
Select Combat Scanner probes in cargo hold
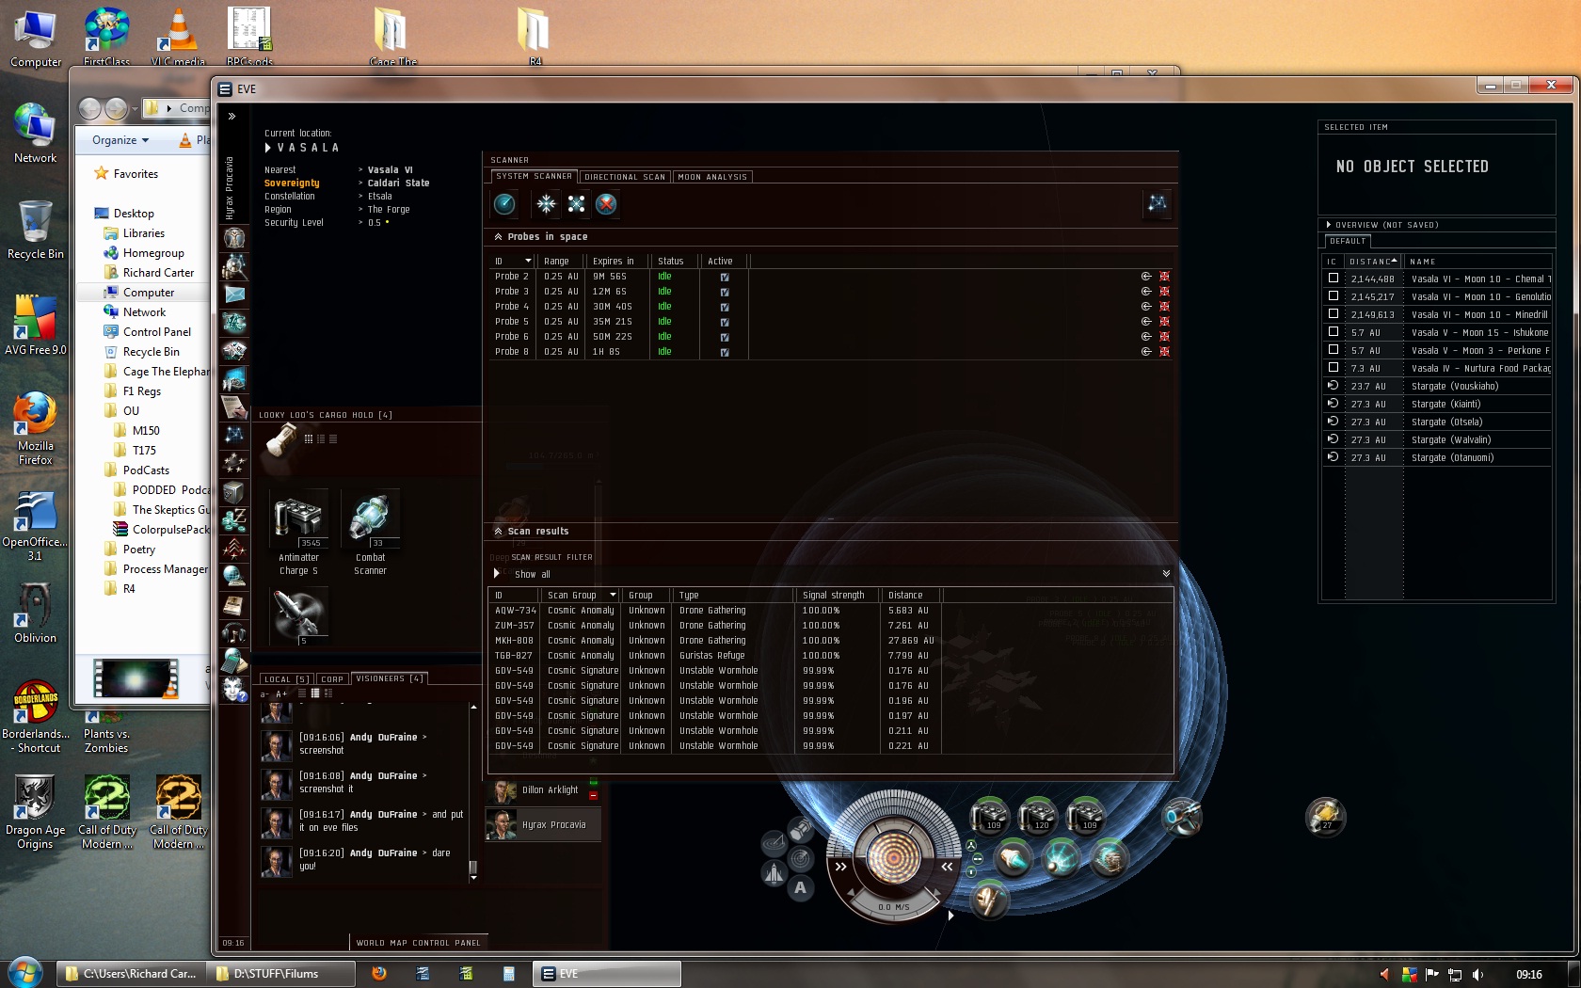(371, 532)
